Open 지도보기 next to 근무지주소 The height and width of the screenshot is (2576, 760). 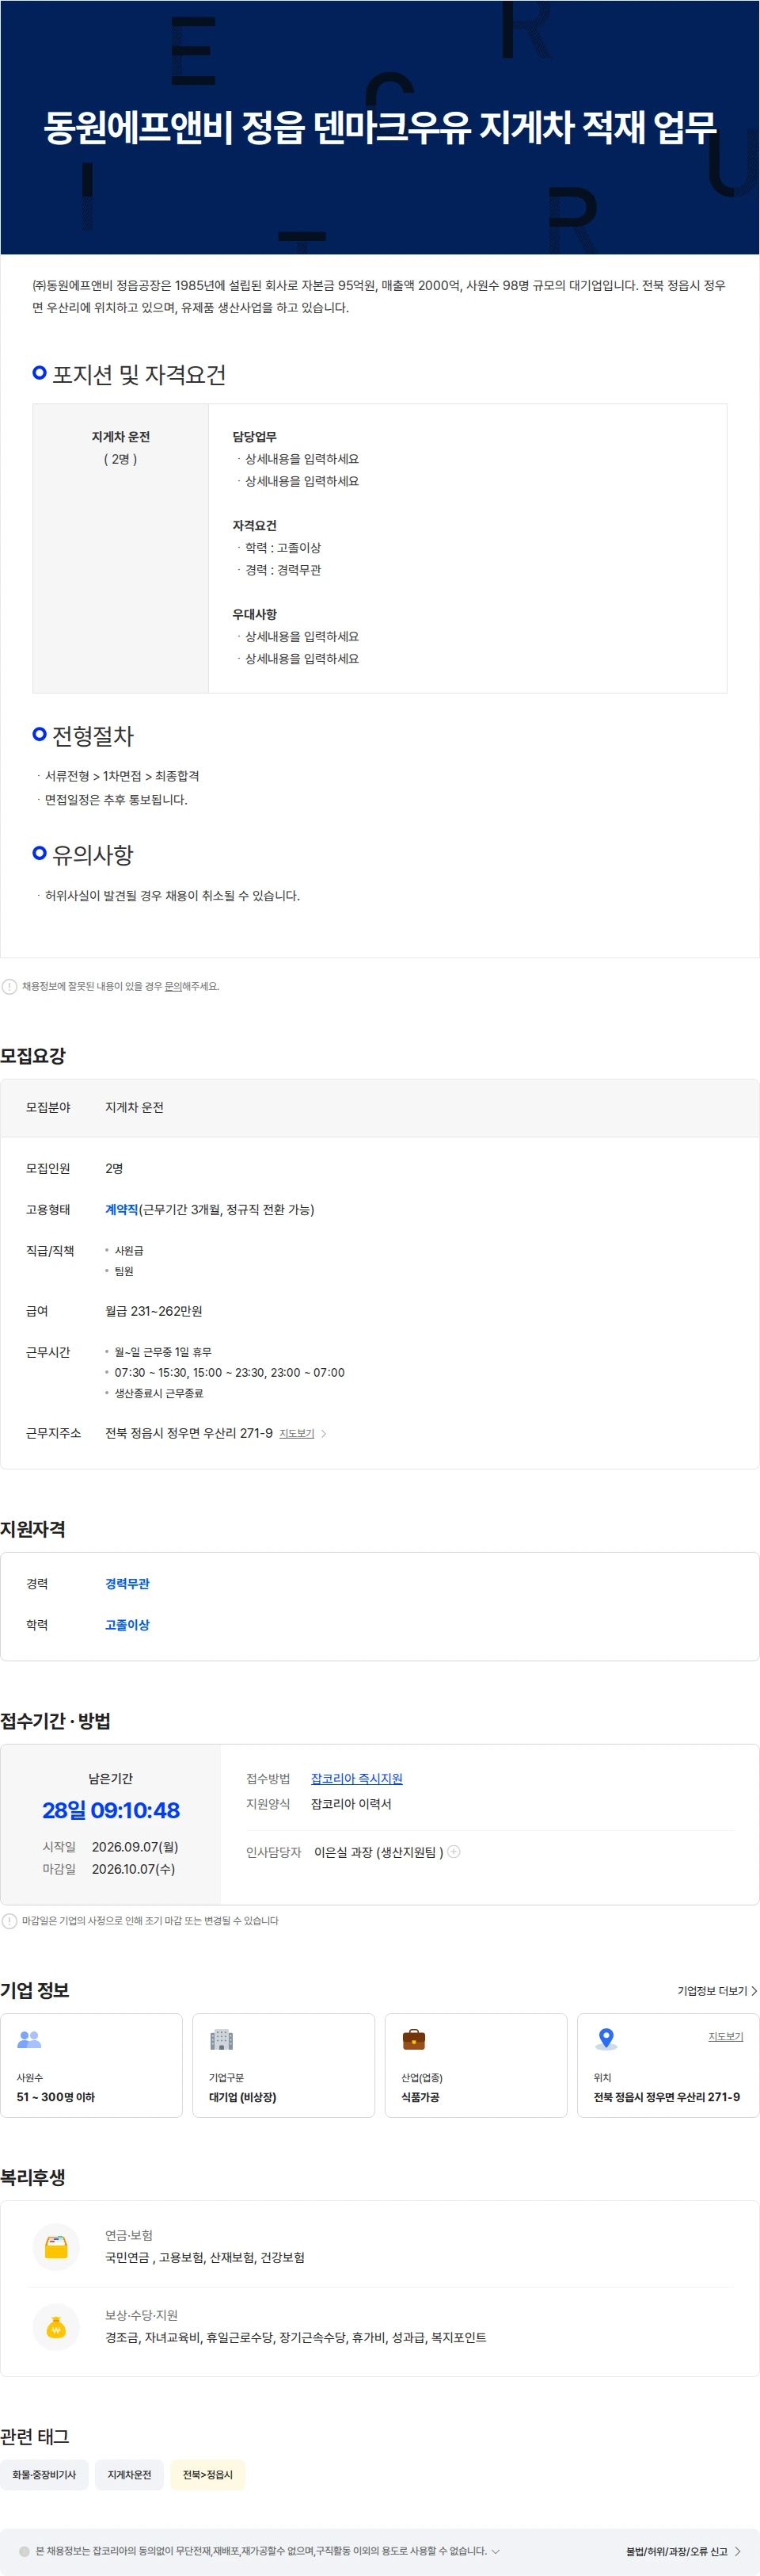[297, 1433]
